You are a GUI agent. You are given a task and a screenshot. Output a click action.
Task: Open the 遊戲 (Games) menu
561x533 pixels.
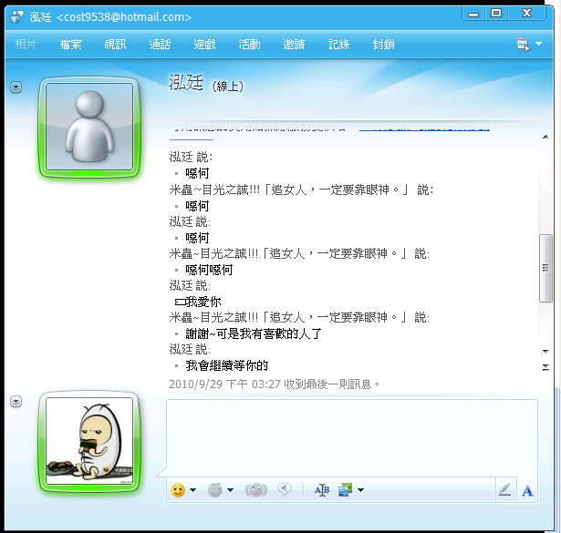click(x=204, y=45)
